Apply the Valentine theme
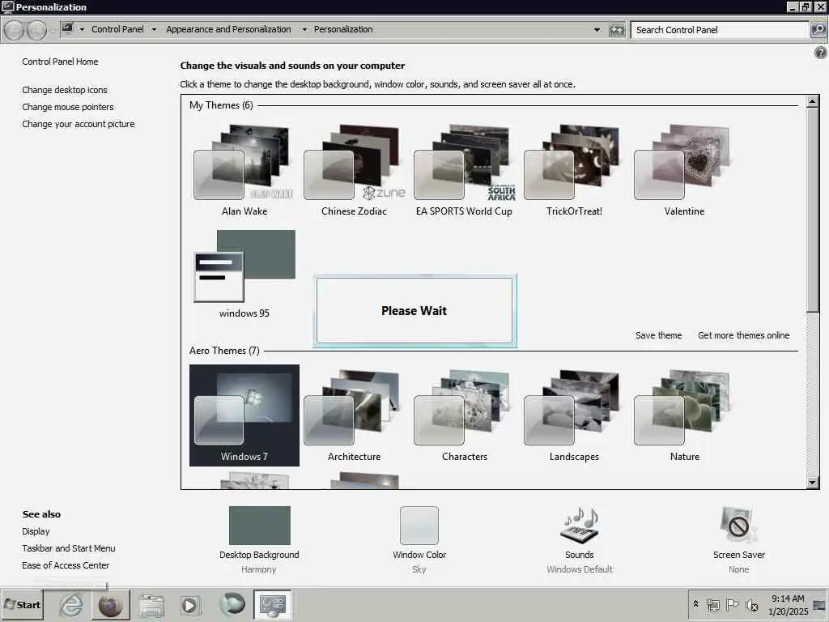The height and width of the screenshot is (622, 829). click(x=684, y=170)
